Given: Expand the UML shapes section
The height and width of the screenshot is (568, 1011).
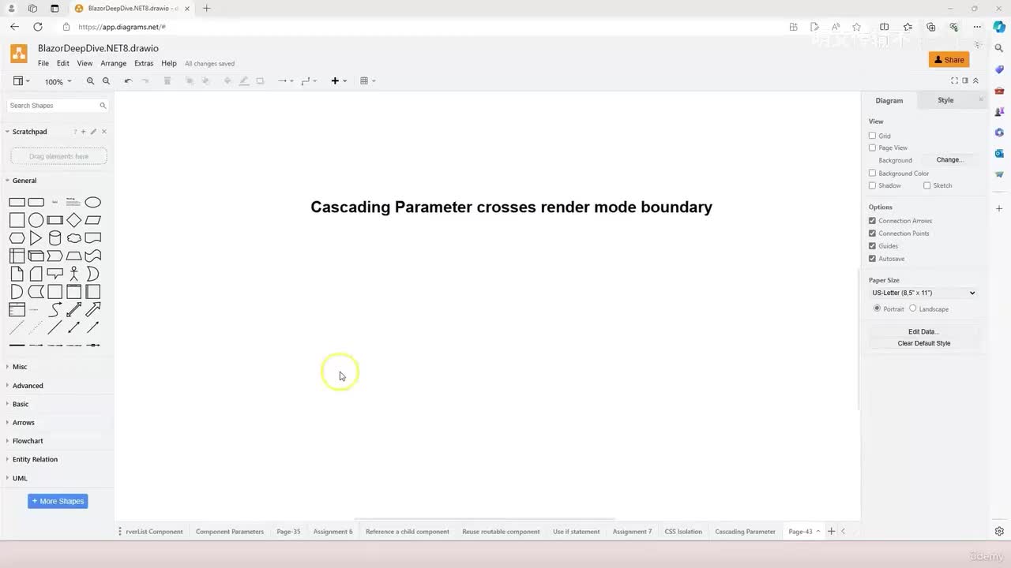Looking at the screenshot, I should pyautogui.click(x=20, y=478).
